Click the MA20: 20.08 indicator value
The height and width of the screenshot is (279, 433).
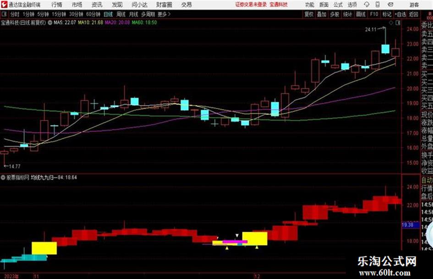click(x=117, y=22)
